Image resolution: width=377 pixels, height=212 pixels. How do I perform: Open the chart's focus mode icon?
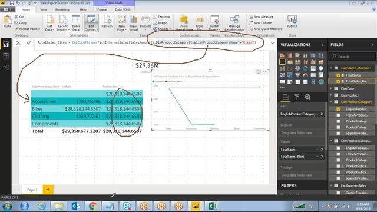click(x=259, y=72)
